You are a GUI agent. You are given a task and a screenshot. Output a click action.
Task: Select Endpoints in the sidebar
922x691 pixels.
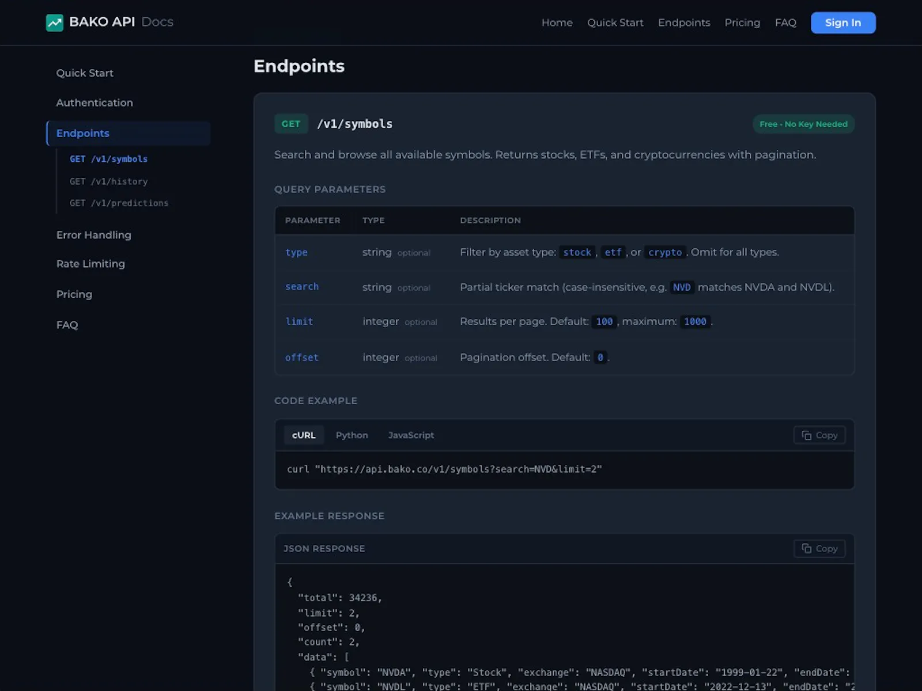[x=128, y=133]
